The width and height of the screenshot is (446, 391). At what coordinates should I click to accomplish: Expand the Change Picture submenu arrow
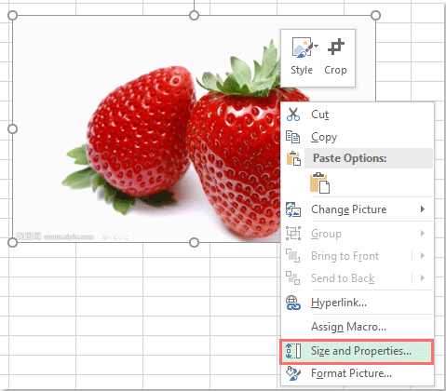click(x=423, y=209)
